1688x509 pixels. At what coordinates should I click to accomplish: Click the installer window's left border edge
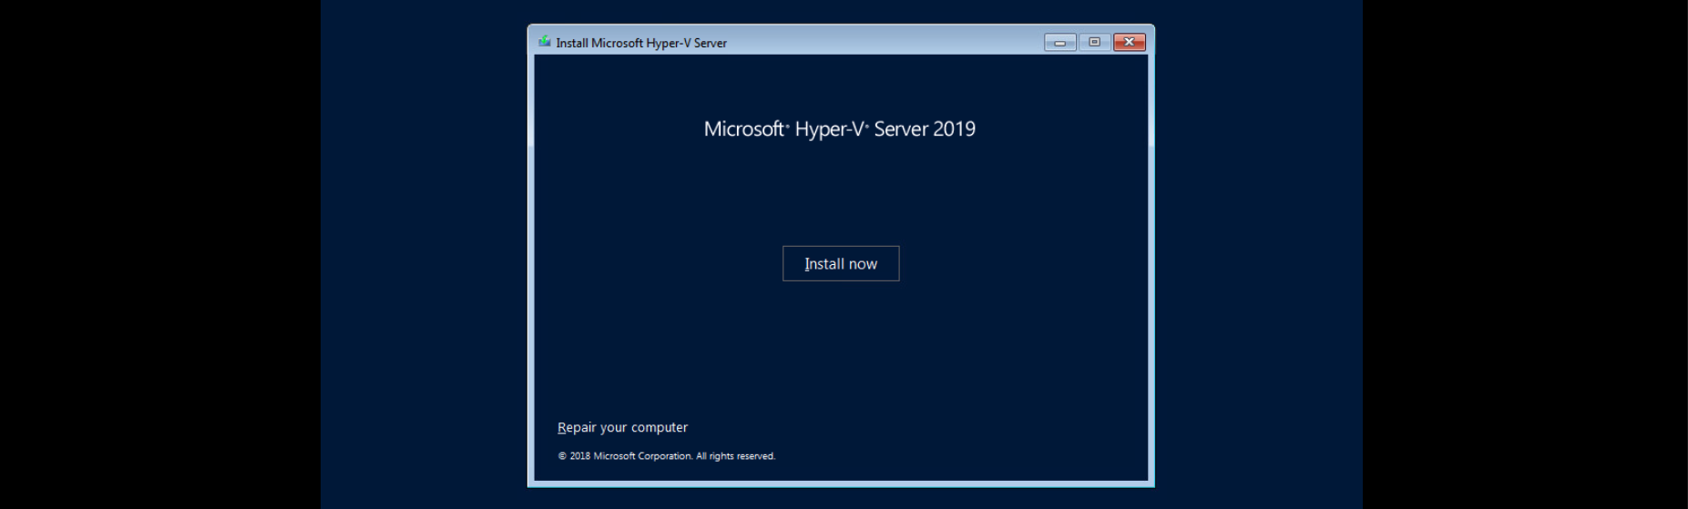click(530, 273)
